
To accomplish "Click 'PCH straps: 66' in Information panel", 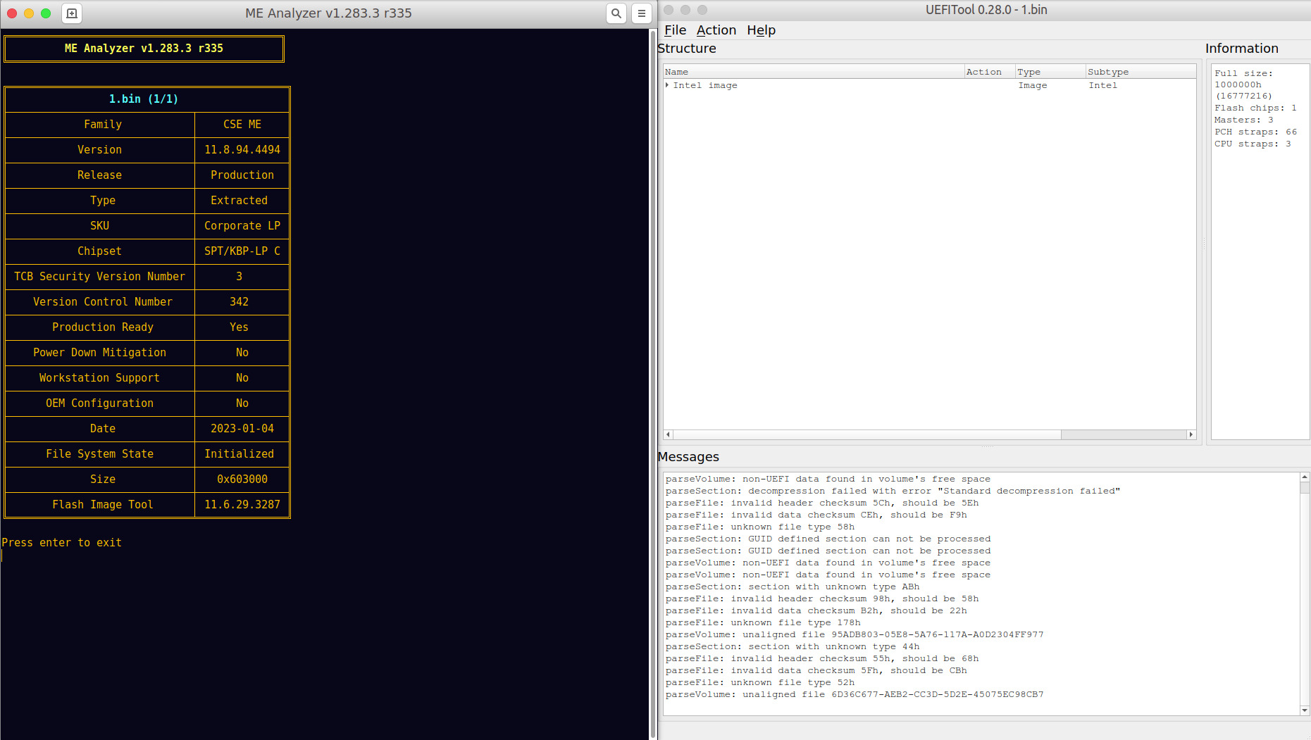I will click(x=1255, y=132).
